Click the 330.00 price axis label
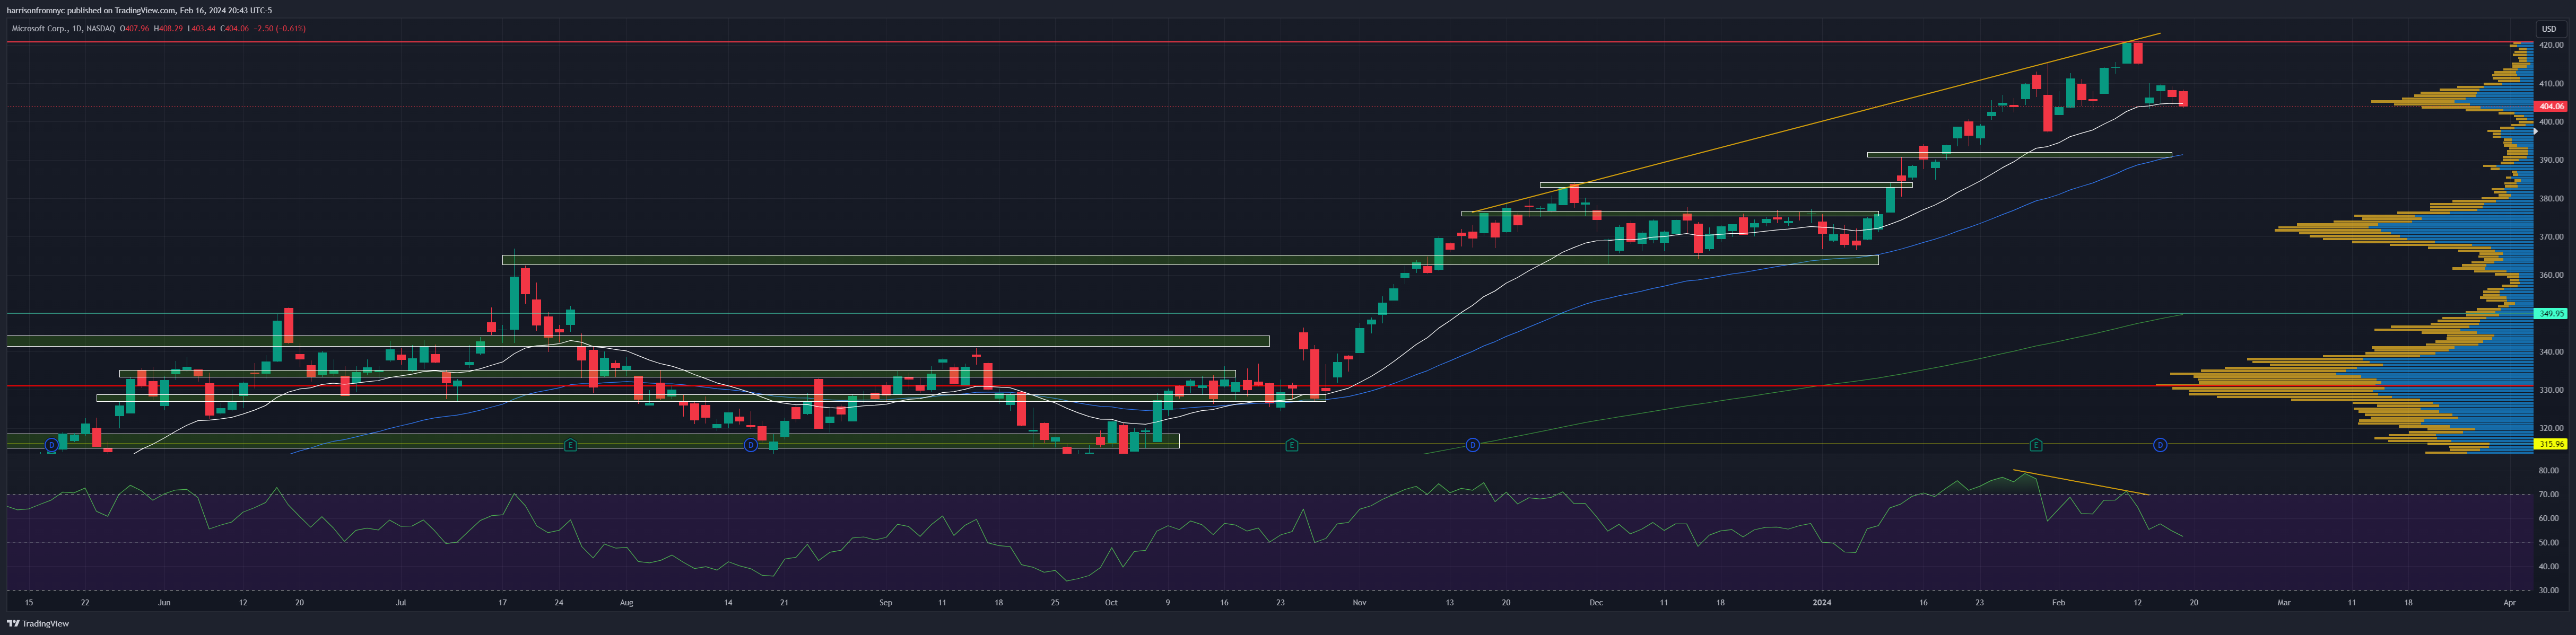 pos(2551,390)
